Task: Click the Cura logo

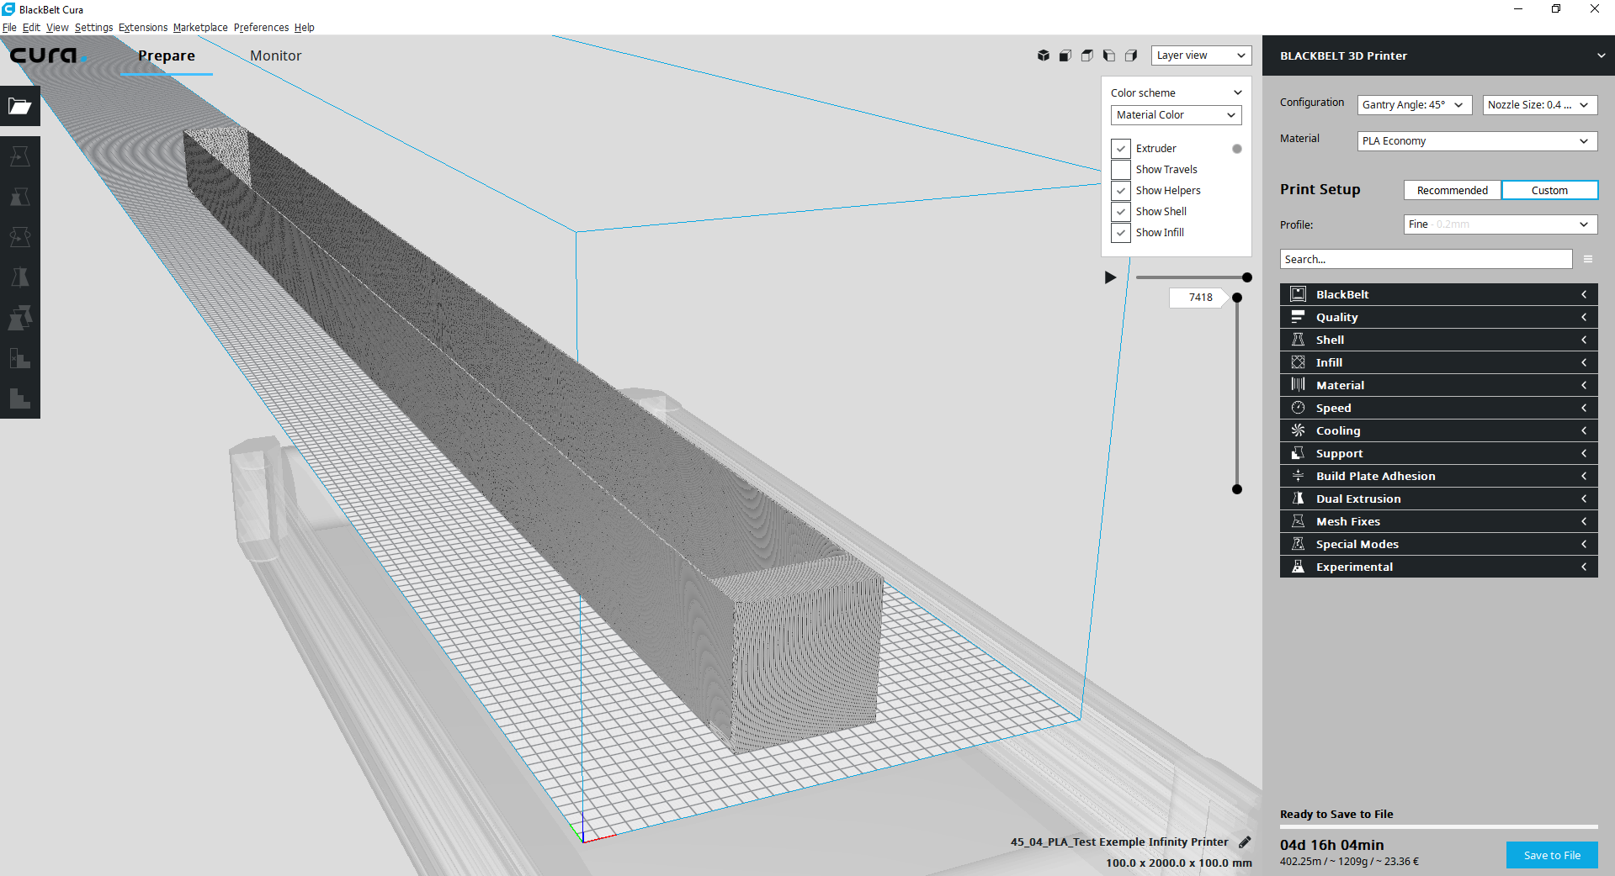Action: pos(47,55)
